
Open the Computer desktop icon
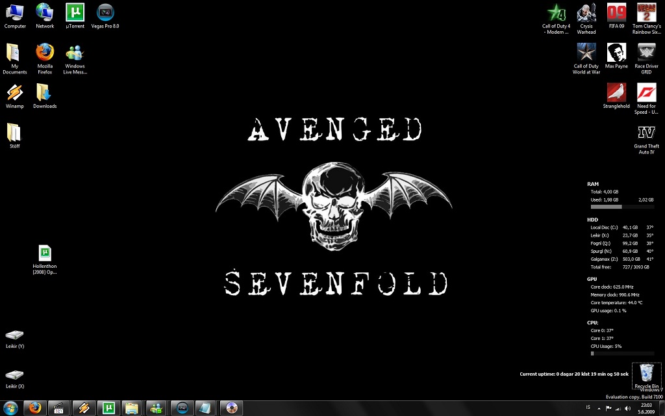15,16
